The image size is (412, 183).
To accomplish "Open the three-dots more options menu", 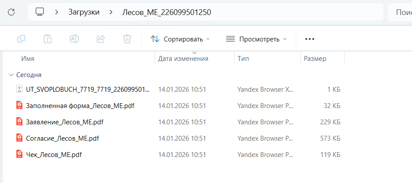I will (310, 39).
